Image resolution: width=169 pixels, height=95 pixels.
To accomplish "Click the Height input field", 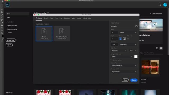I will pos(114,39).
